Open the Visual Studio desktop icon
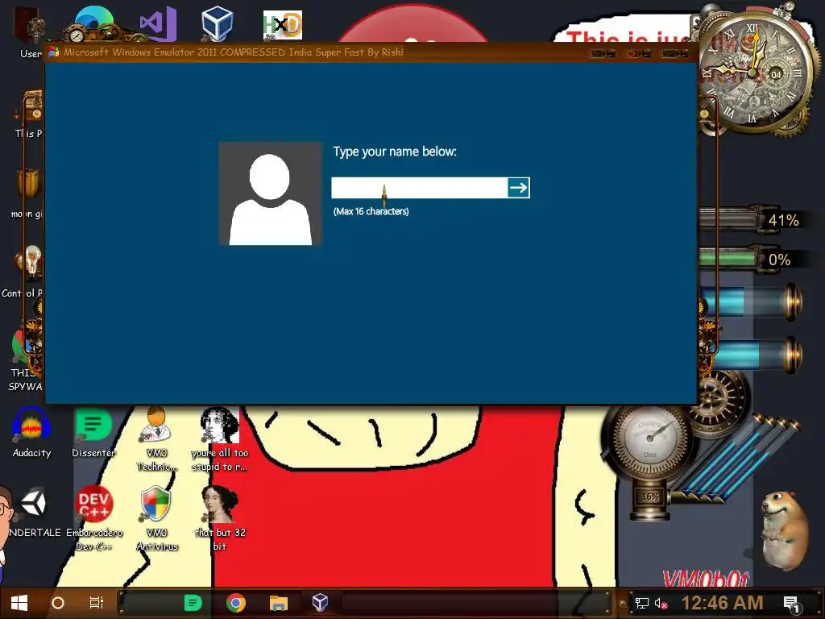The width and height of the screenshot is (825, 619). 157,23
